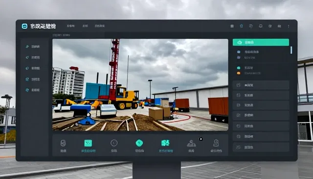The image size is (313, 179).
Task: Click the worker-on-mound icon in the bottom toolbar
Action: click(x=191, y=143)
